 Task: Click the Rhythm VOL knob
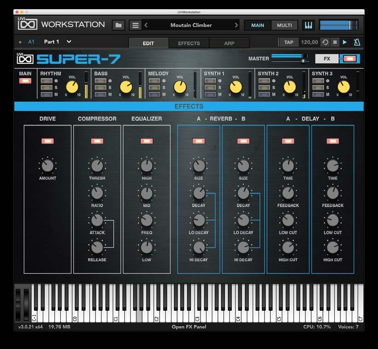click(72, 87)
